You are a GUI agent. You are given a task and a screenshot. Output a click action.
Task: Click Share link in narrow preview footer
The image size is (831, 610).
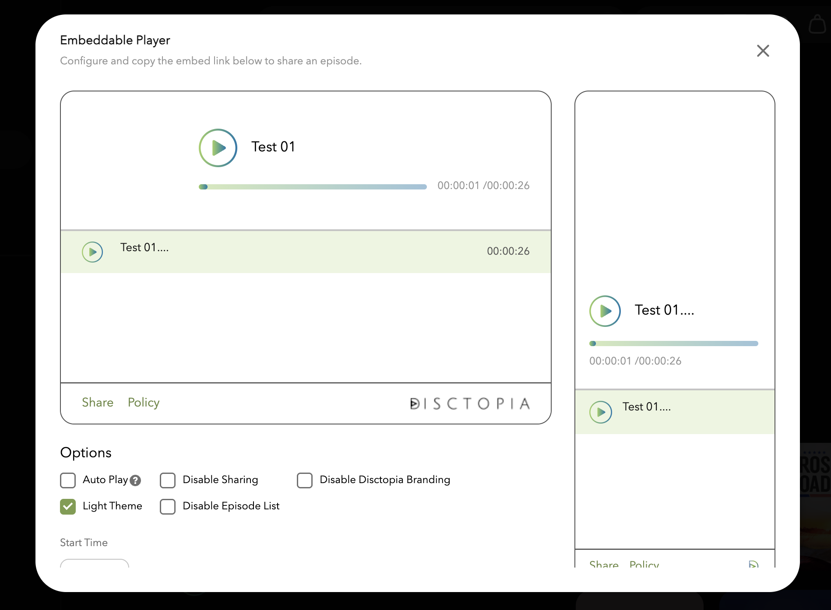[604, 564]
